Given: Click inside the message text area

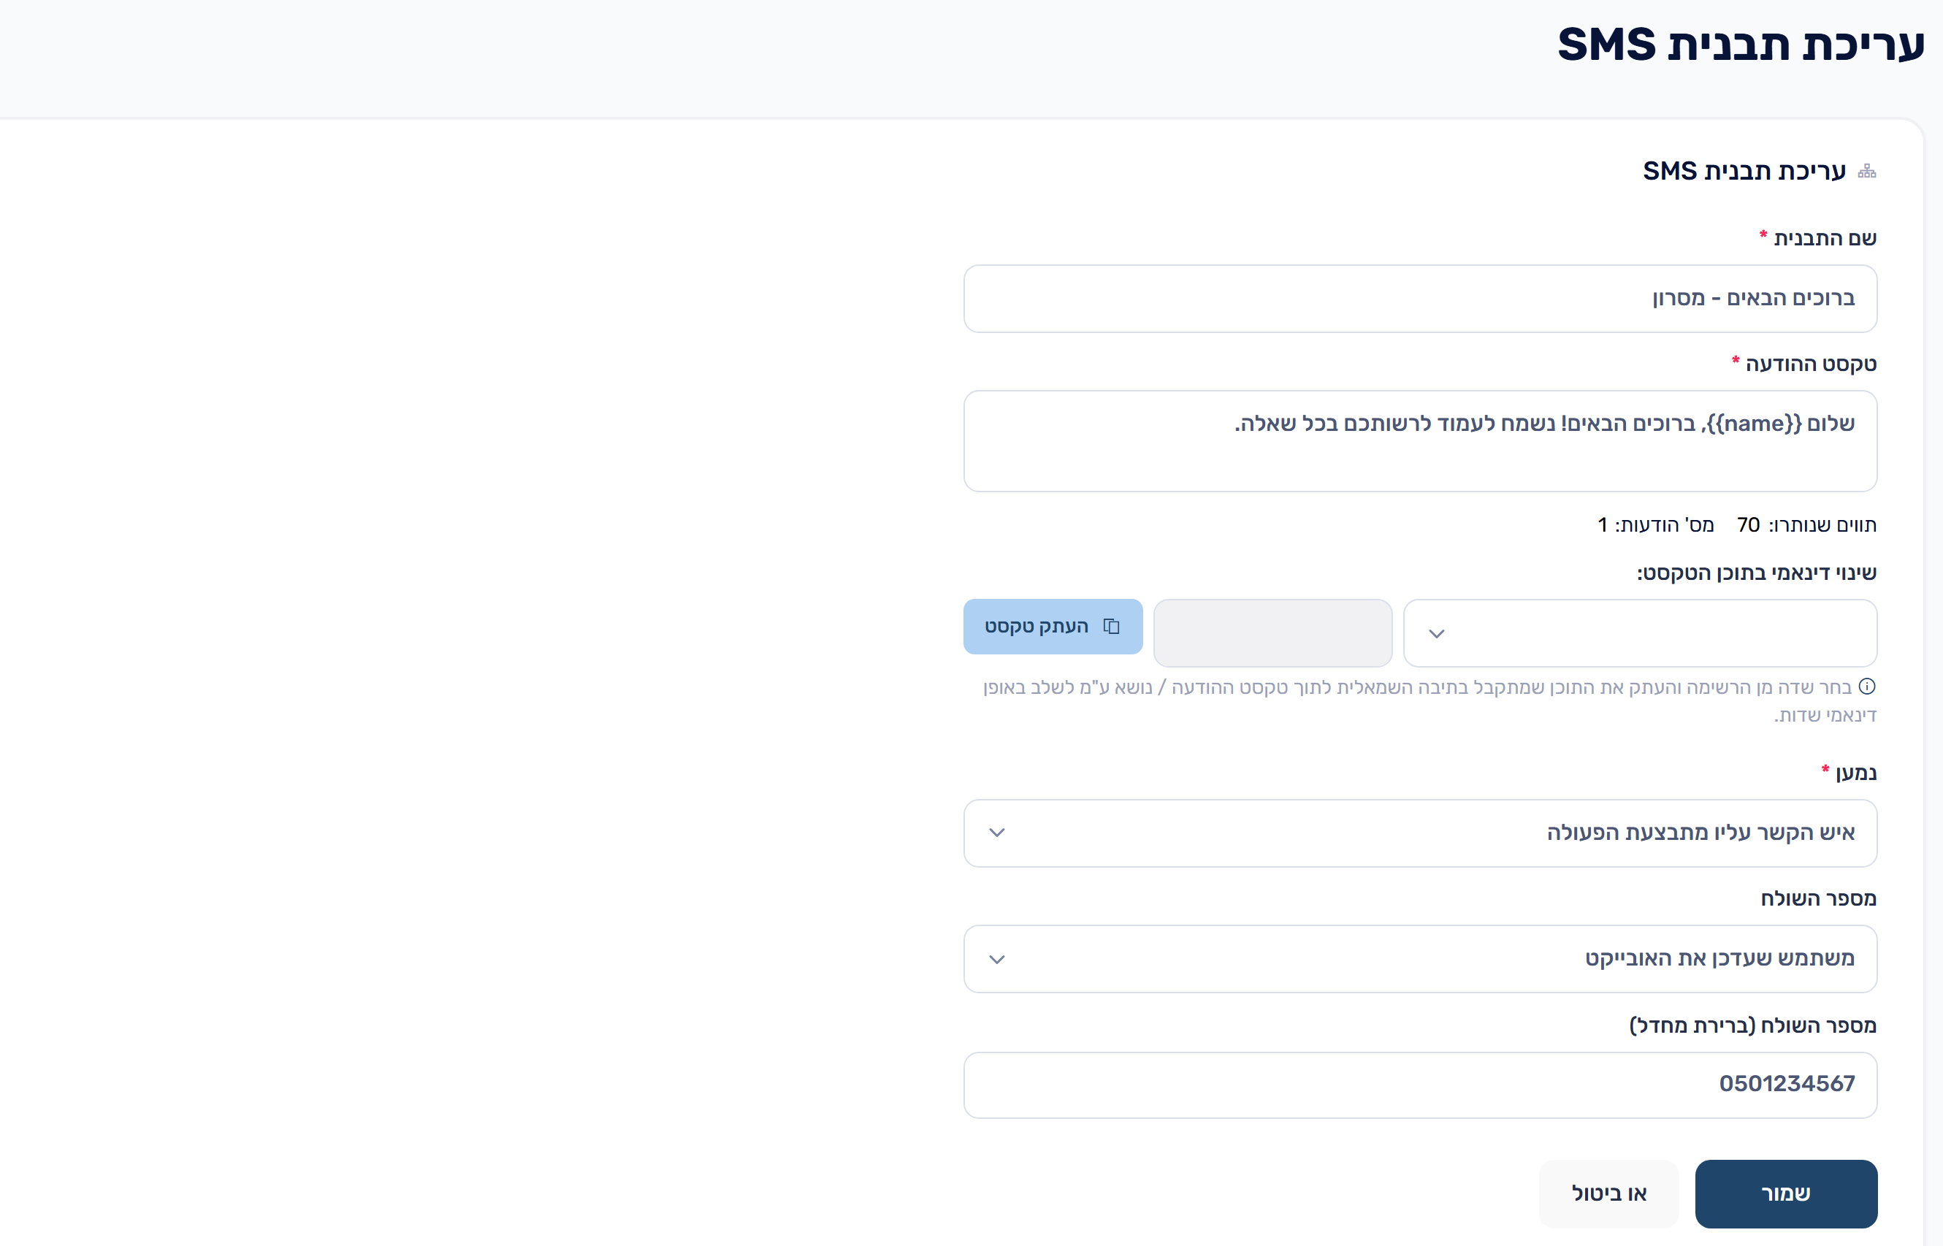Looking at the screenshot, I should pos(1420,441).
